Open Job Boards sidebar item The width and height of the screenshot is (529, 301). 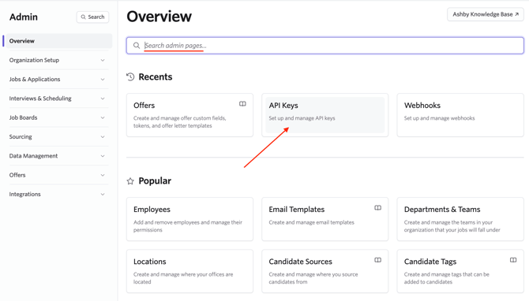[x=58, y=118]
